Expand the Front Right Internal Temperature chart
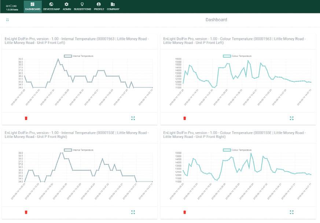Image resolution: width=320 pixels, height=223 pixels. 133,212
